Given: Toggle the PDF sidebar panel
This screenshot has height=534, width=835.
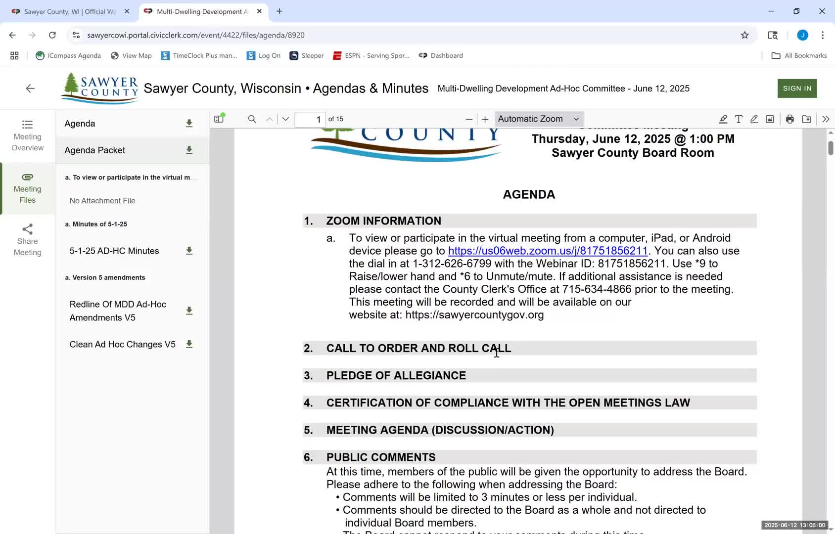Looking at the screenshot, I should 219,119.
